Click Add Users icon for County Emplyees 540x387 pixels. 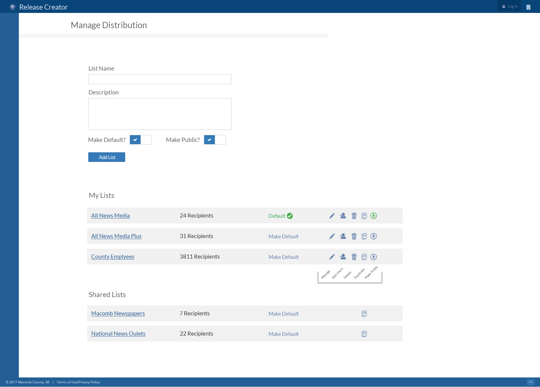(343, 257)
